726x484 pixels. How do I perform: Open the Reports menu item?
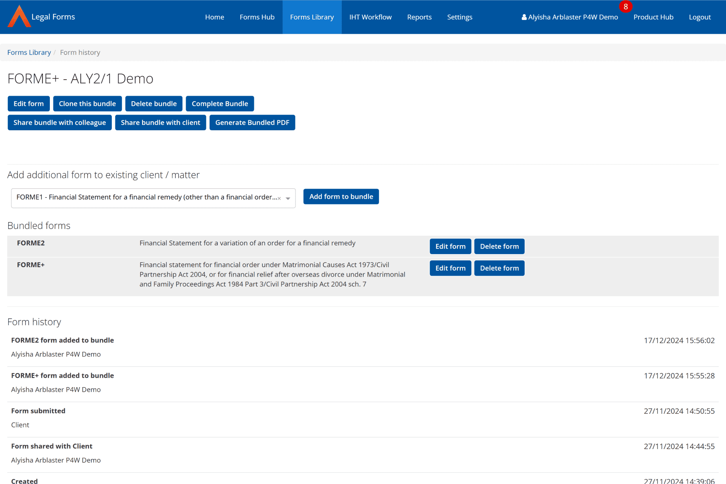[419, 17]
